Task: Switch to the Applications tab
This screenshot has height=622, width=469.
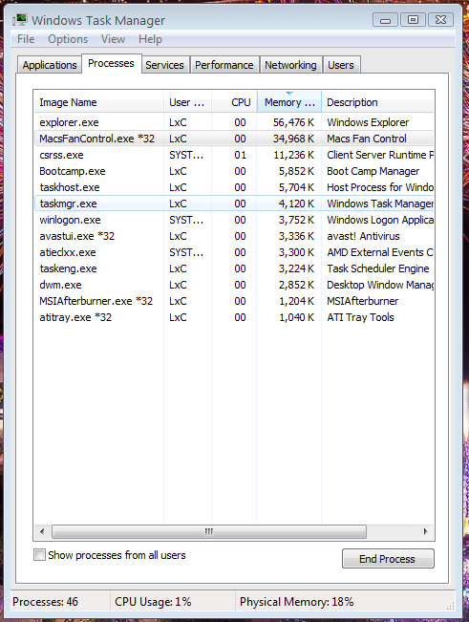Action: [50, 65]
